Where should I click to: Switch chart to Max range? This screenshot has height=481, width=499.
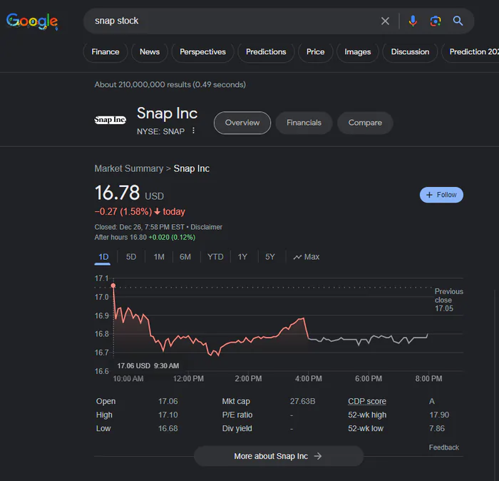click(307, 257)
